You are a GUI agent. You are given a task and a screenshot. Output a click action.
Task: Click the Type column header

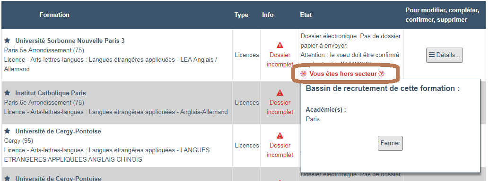pyautogui.click(x=241, y=15)
